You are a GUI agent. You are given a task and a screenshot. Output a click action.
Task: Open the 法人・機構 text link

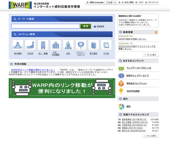(x=43, y=53)
